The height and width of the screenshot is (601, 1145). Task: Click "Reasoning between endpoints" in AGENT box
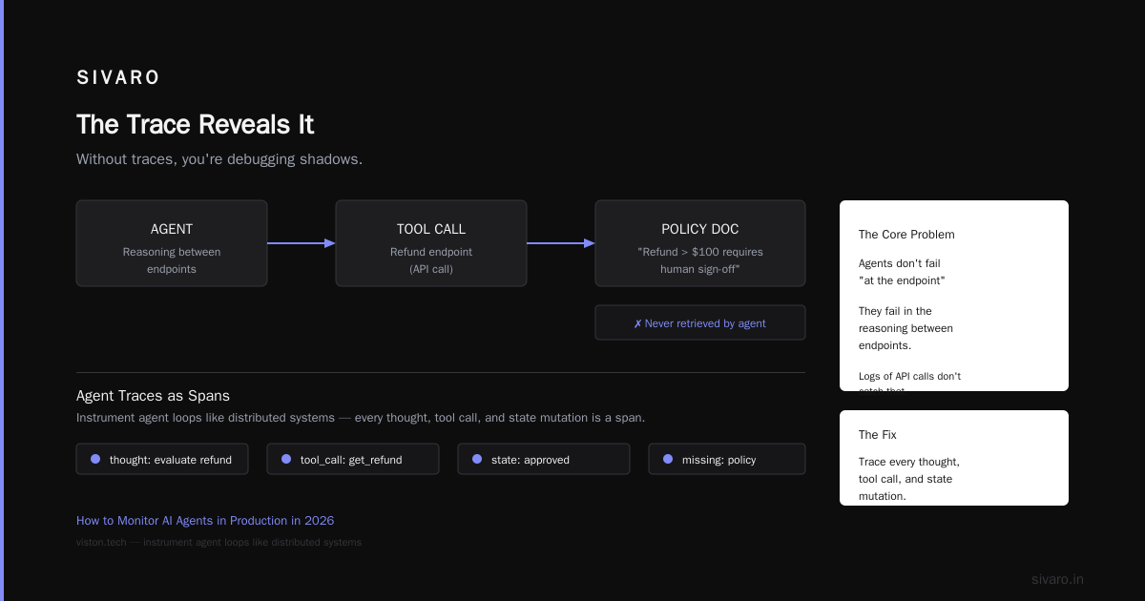pos(172,260)
